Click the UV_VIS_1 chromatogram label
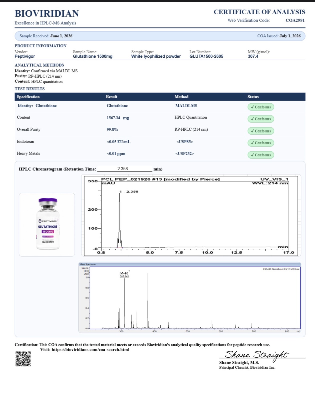Viewport: 315px width, 413px height. (274, 179)
